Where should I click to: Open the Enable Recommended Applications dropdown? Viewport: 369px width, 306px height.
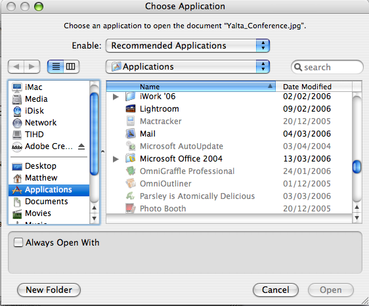coord(188,45)
